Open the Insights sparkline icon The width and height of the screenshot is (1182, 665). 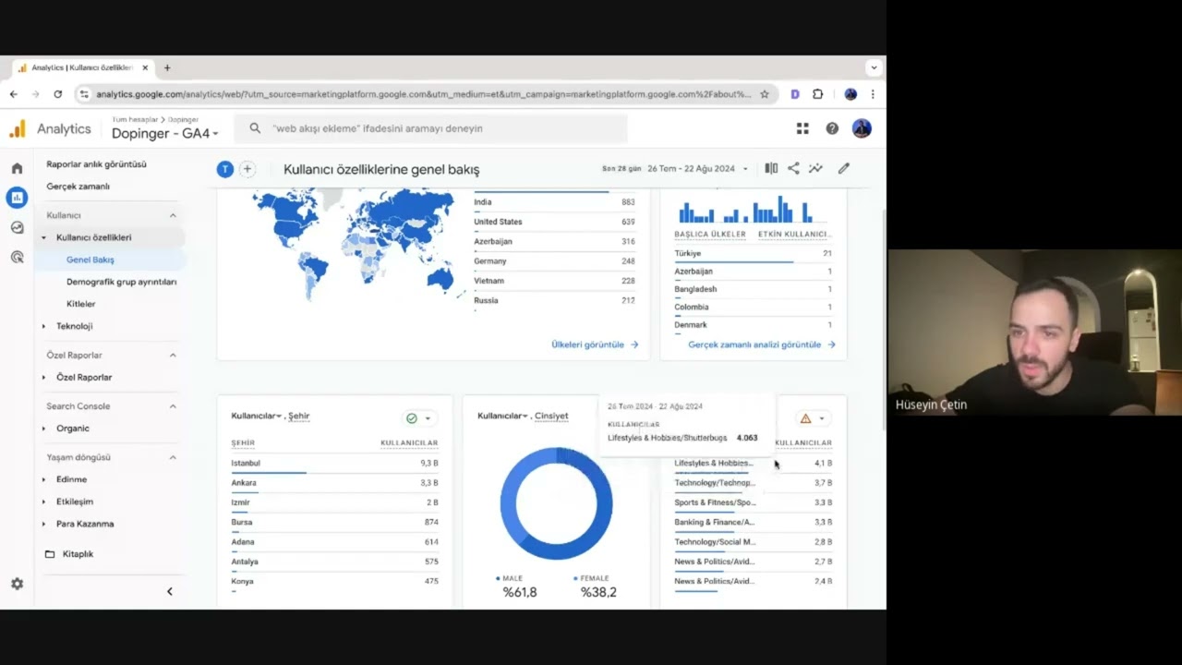click(x=815, y=168)
